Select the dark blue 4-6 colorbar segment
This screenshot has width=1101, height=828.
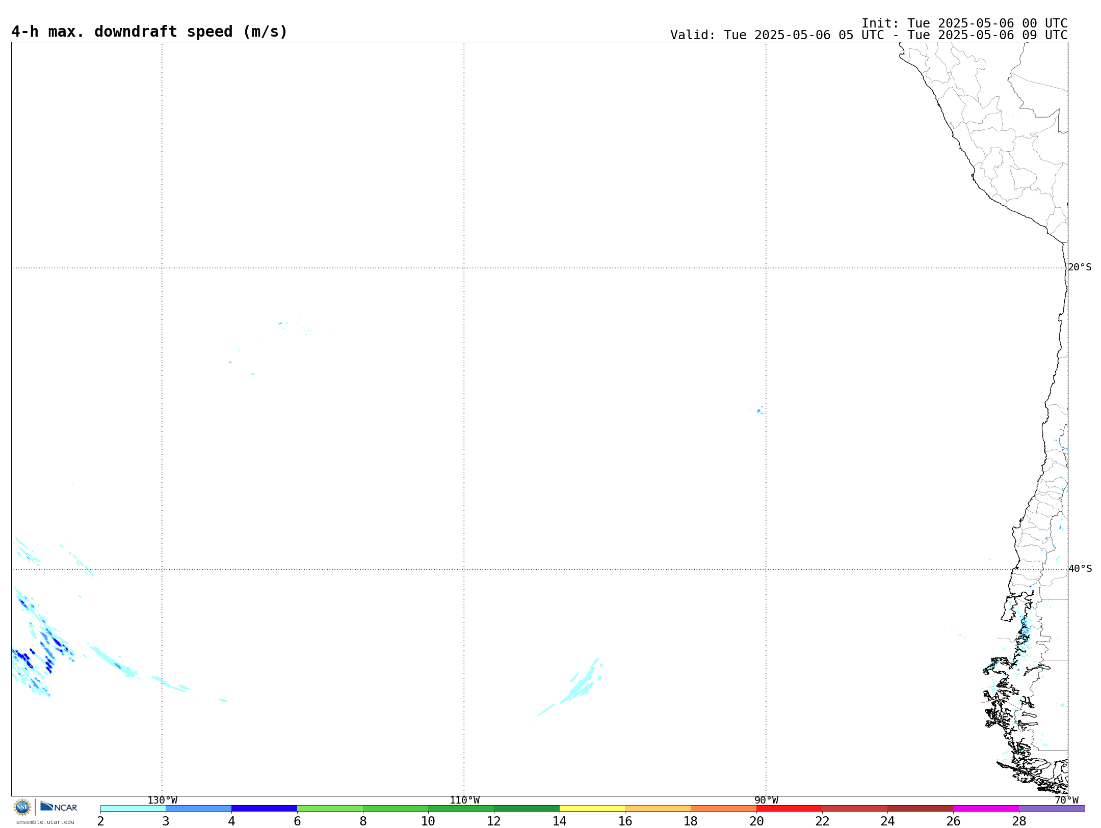point(264,809)
